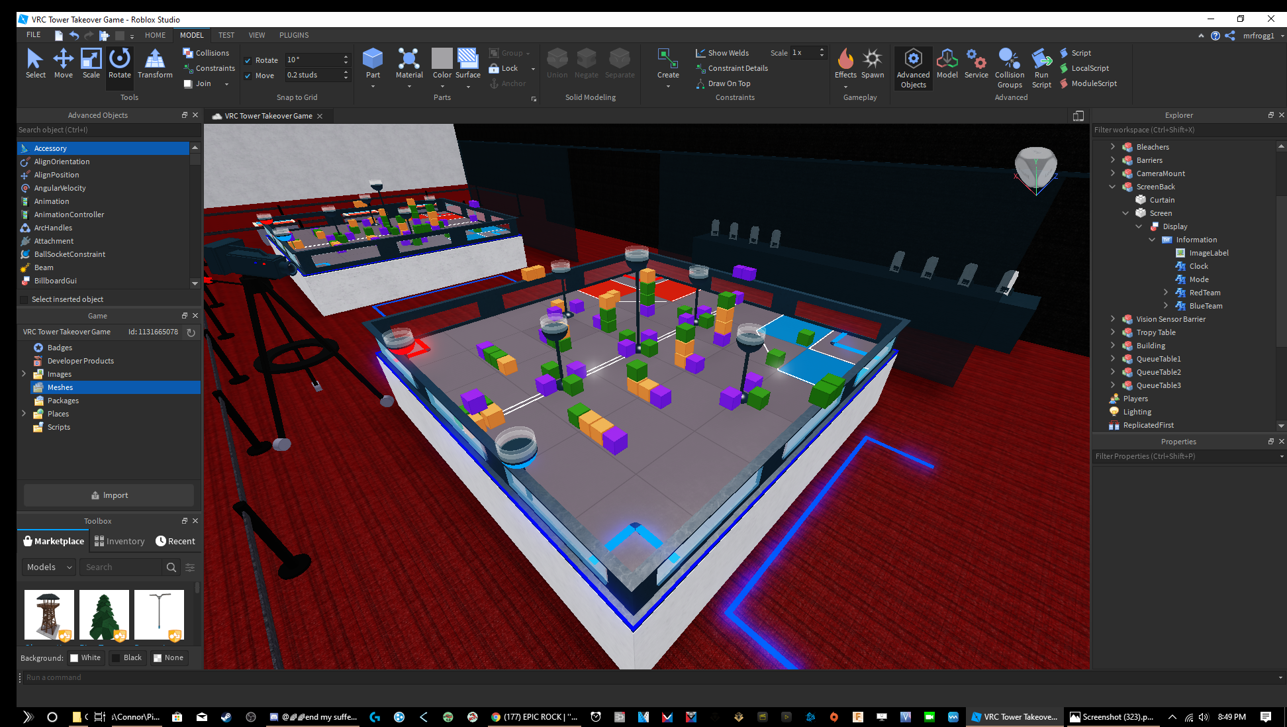Change Rotate snap degree stepper value
This screenshot has height=727, width=1287.
coord(346,59)
